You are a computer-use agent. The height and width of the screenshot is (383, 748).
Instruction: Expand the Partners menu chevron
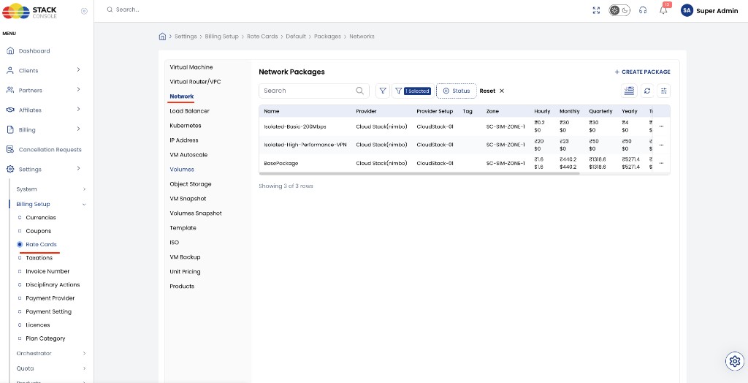click(78, 89)
